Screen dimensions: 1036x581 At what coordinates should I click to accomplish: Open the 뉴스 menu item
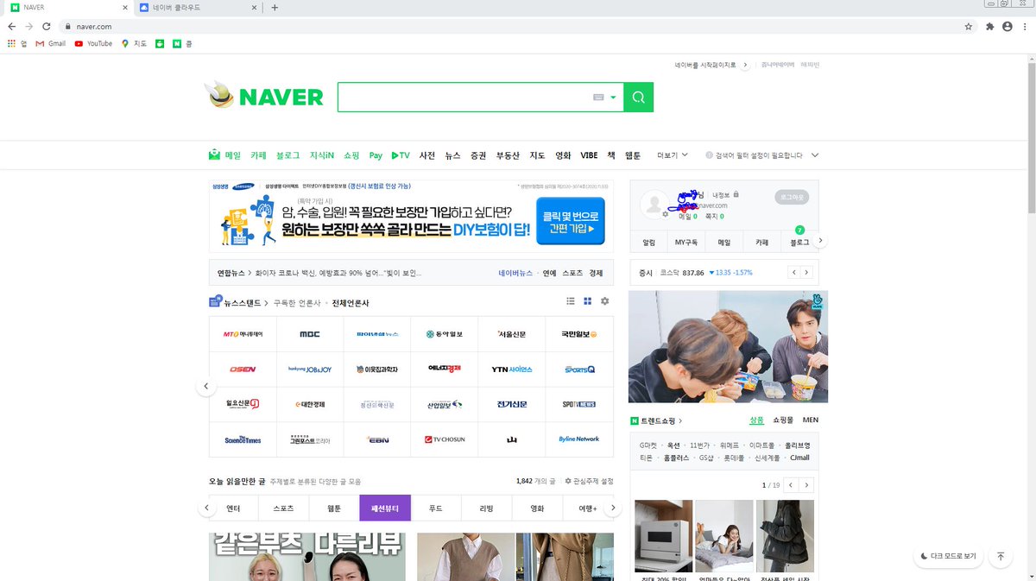[452, 155]
